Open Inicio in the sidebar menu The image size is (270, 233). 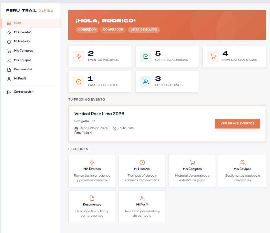coord(31,23)
